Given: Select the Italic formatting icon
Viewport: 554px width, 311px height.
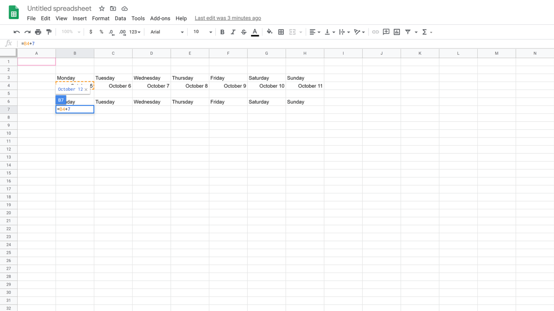Looking at the screenshot, I should pos(233,32).
